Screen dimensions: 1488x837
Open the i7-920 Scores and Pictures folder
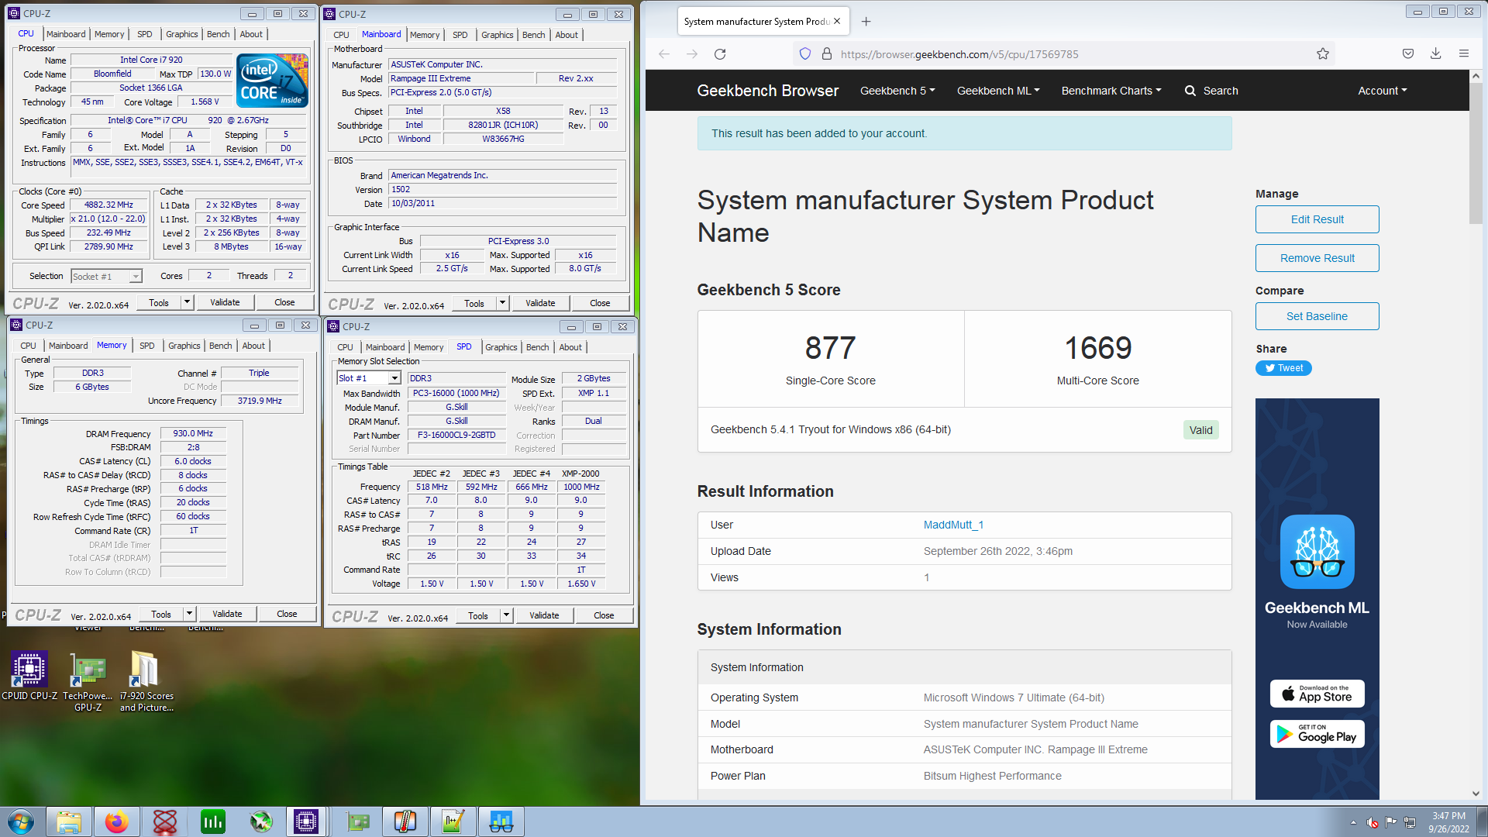(x=146, y=682)
